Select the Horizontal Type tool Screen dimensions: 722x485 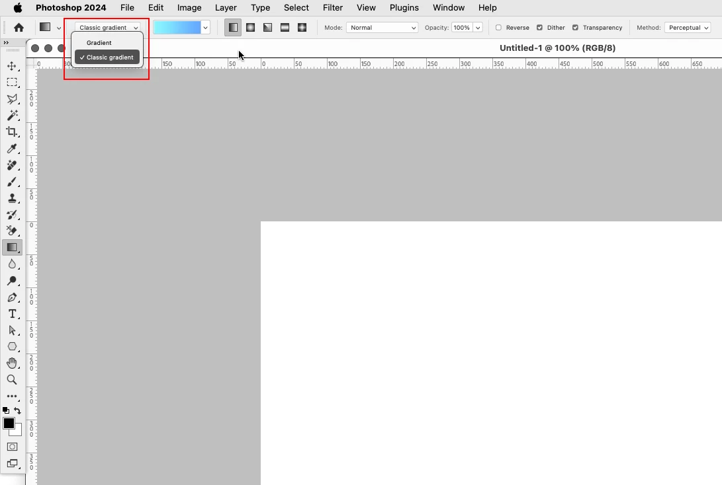pyautogui.click(x=12, y=314)
